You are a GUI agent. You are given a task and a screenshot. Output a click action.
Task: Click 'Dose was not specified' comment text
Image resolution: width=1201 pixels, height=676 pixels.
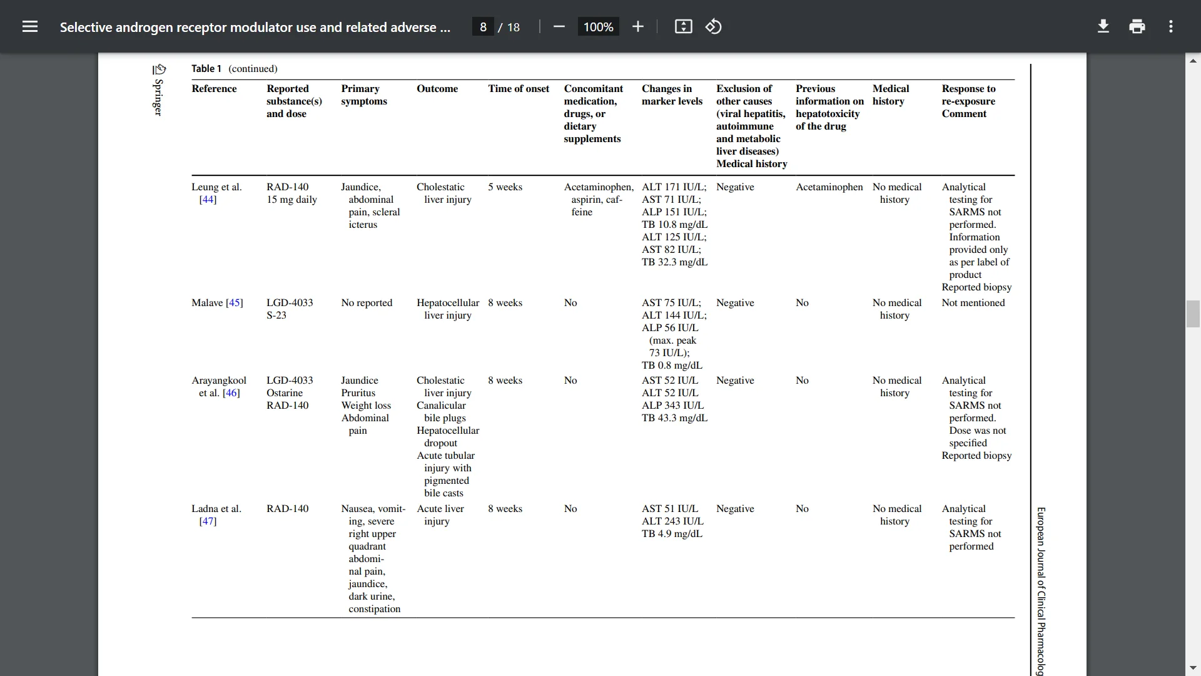coord(978,437)
